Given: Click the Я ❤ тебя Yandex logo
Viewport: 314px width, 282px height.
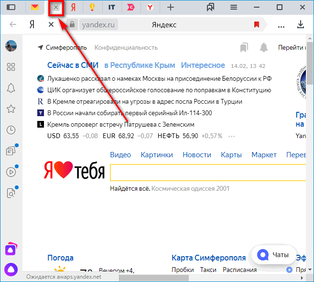Looking at the screenshot, I should click(x=74, y=170).
